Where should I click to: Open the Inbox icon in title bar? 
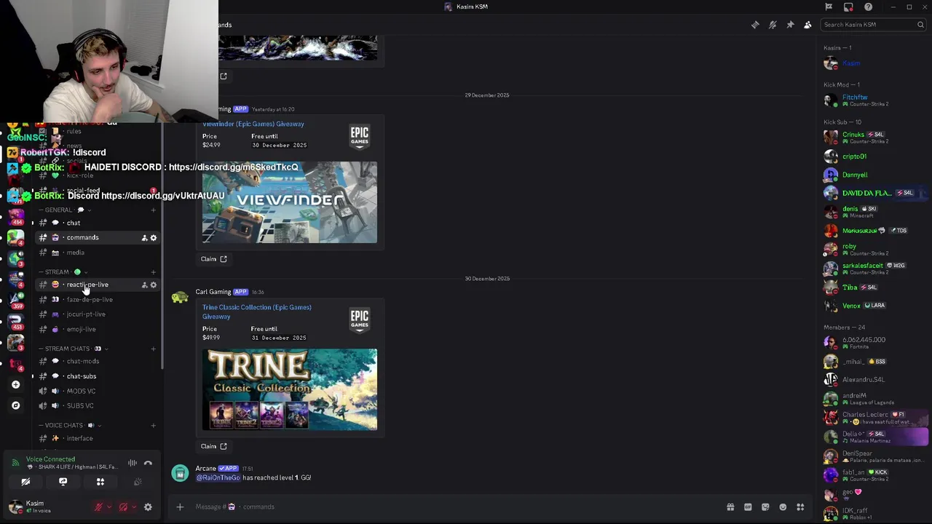click(x=848, y=7)
